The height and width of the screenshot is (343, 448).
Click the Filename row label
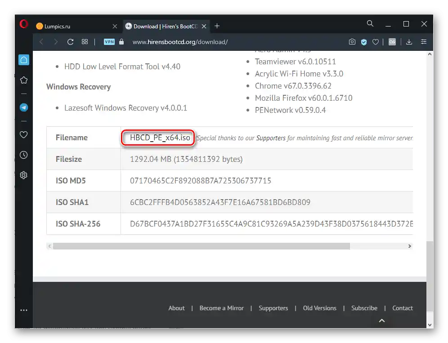coord(72,138)
